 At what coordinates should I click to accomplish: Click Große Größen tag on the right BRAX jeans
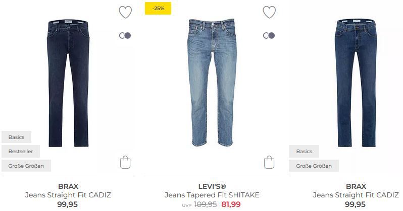click(314, 166)
